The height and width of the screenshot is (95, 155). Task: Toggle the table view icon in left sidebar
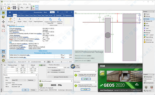pyautogui.click(x=3, y=51)
